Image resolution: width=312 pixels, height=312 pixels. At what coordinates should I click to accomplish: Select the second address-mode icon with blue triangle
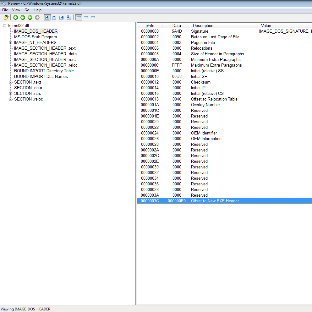click(x=54, y=18)
